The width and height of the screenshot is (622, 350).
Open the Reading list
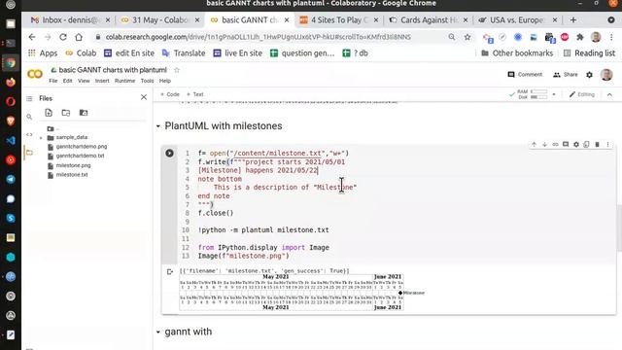(590, 53)
